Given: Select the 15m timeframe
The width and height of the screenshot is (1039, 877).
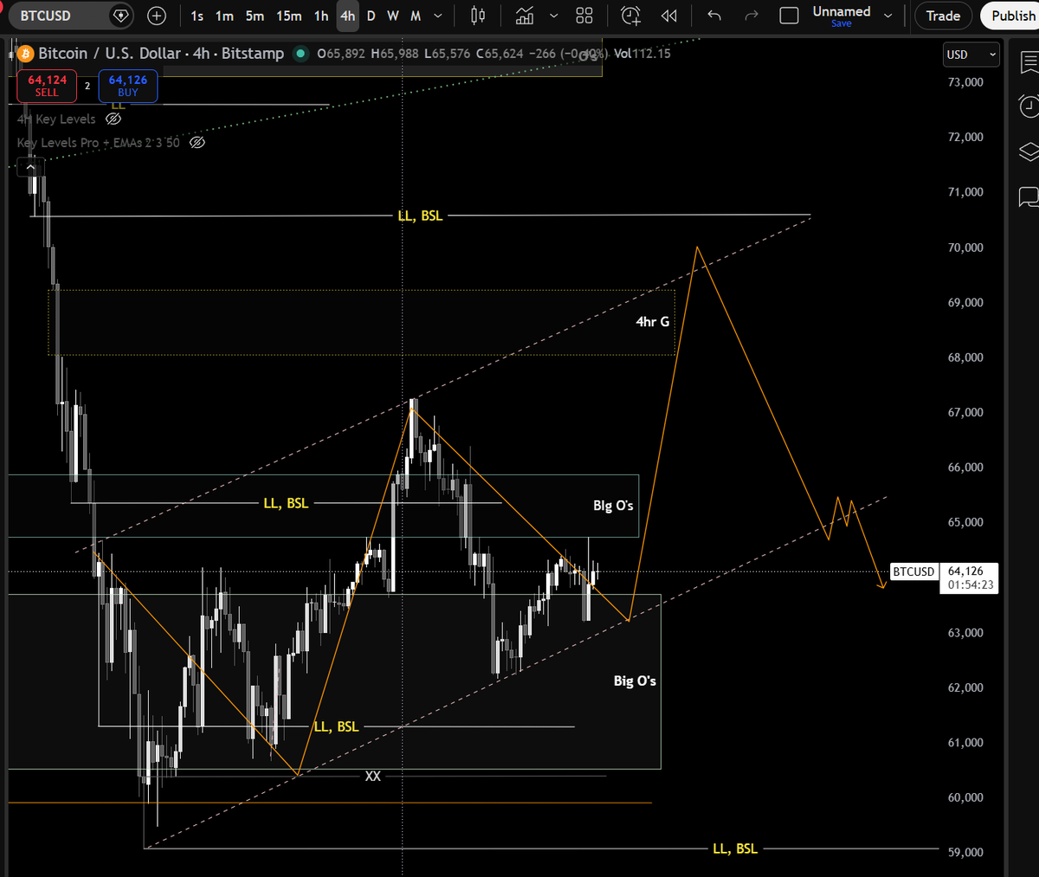Looking at the screenshot, I should point(289,16).
